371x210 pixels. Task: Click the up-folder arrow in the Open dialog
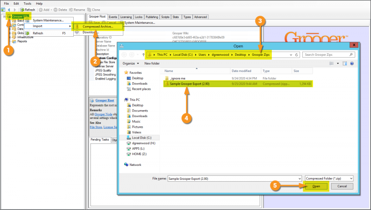point(143,55)
